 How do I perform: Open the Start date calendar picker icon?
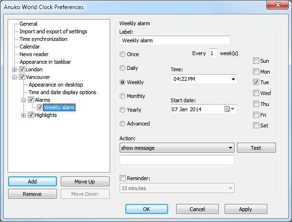coord(229,109)
